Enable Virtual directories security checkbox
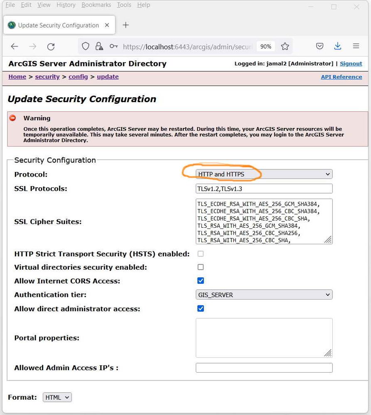This screenshot has height=415, width=371. click(x=201, y=267)
